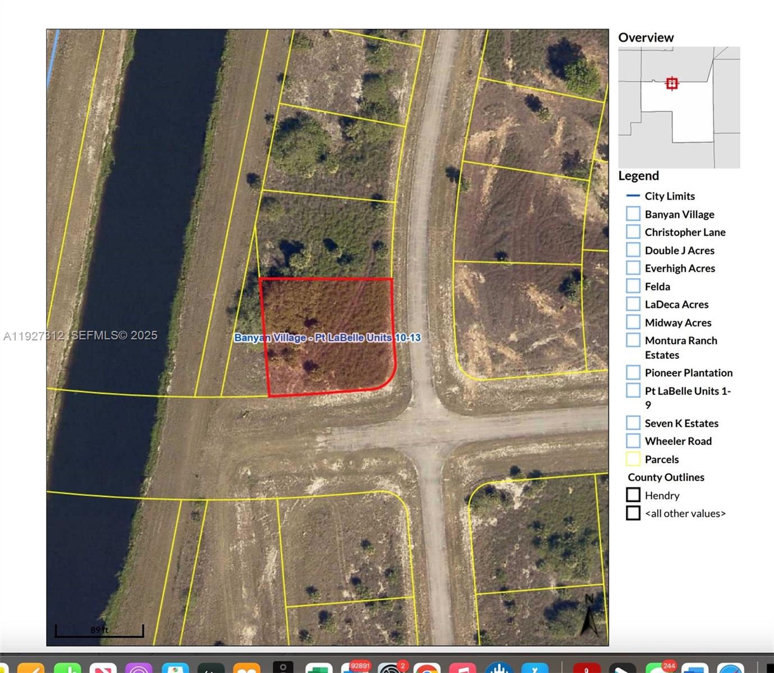
Task: Click the north arrow compass on the map
Action: click(589, 619)
